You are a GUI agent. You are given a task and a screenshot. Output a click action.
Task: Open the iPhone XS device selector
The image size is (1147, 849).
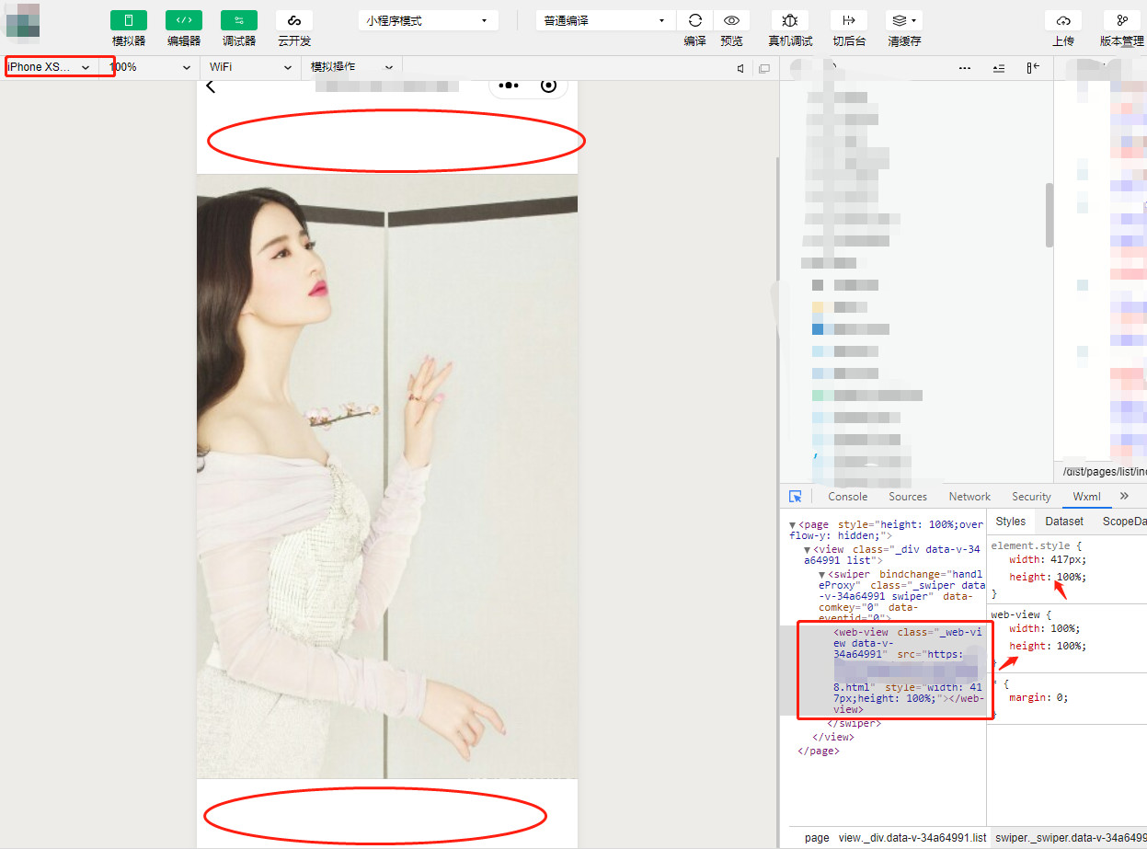point(50,67)
